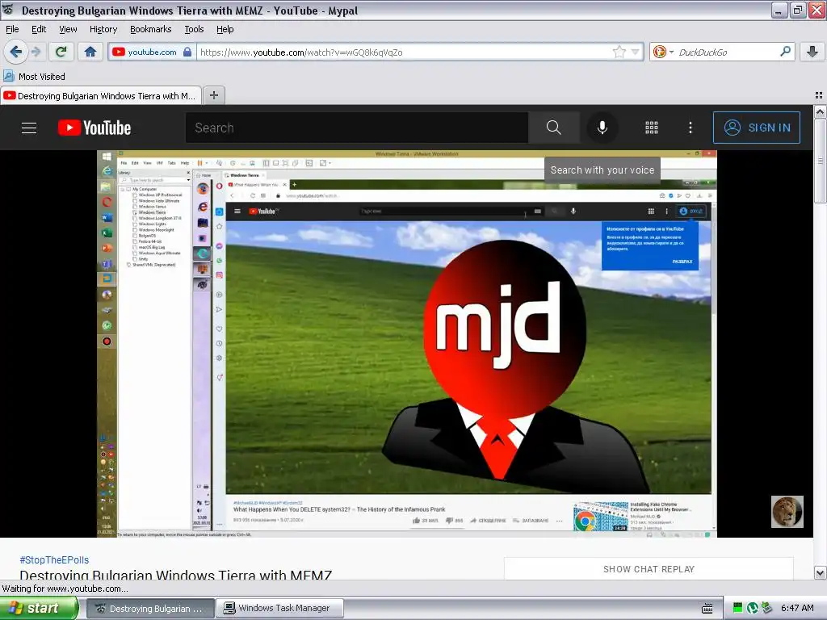Open the History menu
Image resolution: width=827 pixels, height=620 pixels.
[x=103, y=30]
